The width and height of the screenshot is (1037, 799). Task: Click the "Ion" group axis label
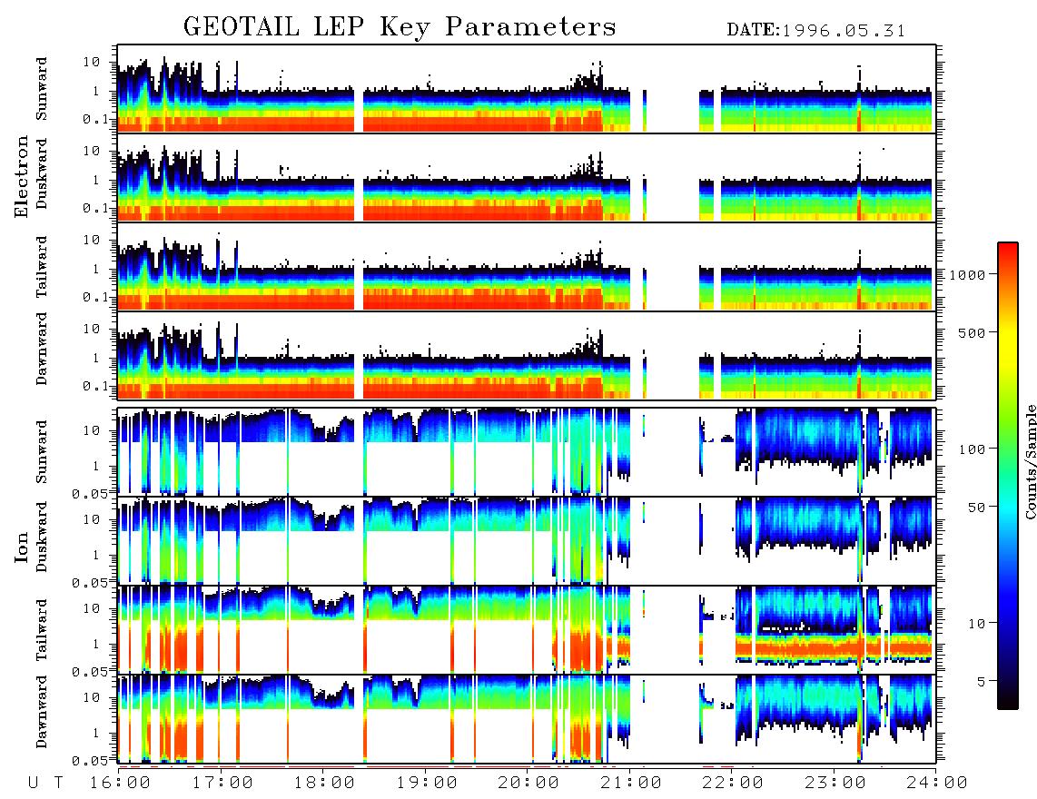coord(22,547)
